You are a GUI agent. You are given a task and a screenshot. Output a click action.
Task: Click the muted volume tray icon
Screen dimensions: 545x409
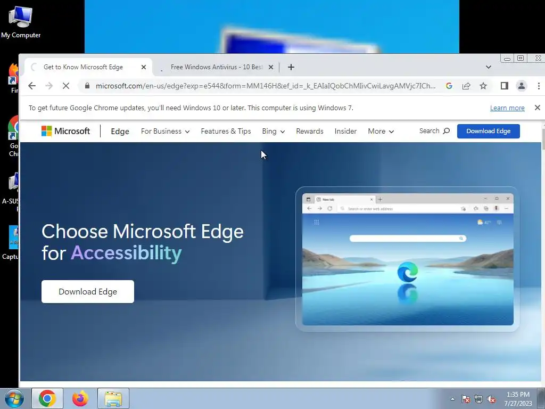[x=491, y=399]
